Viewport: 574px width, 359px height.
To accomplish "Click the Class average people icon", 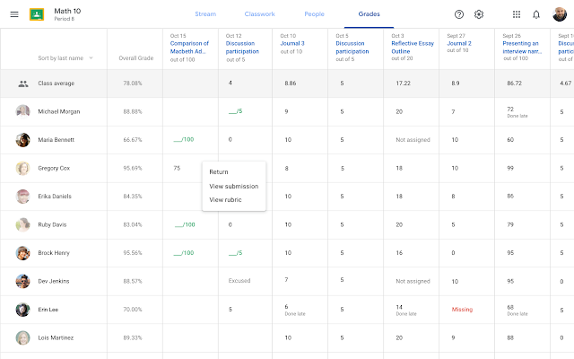I will click(22, 83).
